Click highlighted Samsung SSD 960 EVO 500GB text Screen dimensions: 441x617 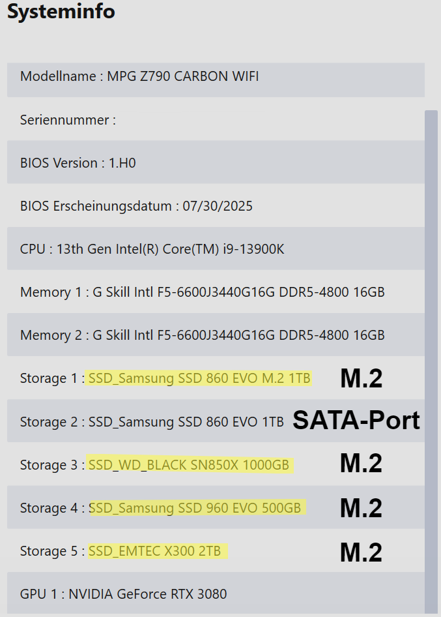pos(195,508)
